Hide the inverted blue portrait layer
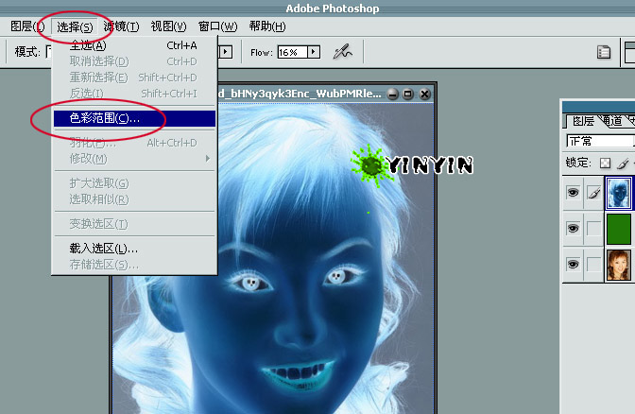The width and height of the screenshot is (635, 414). [x=573, y=193]
